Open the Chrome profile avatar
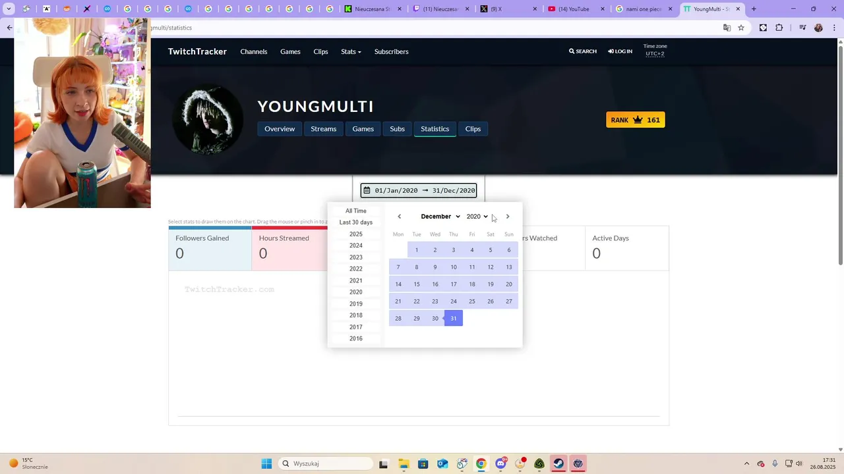Viewport: 844px width, 474px height. [x=818, y=28]
